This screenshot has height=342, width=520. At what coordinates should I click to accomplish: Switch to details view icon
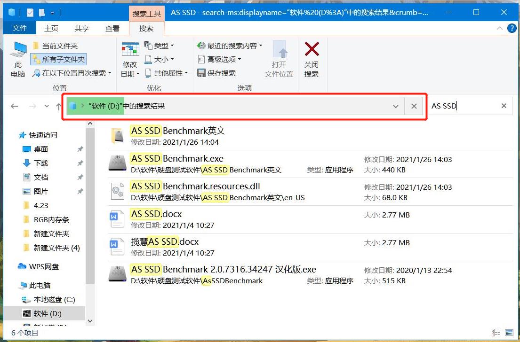point(496,333)
